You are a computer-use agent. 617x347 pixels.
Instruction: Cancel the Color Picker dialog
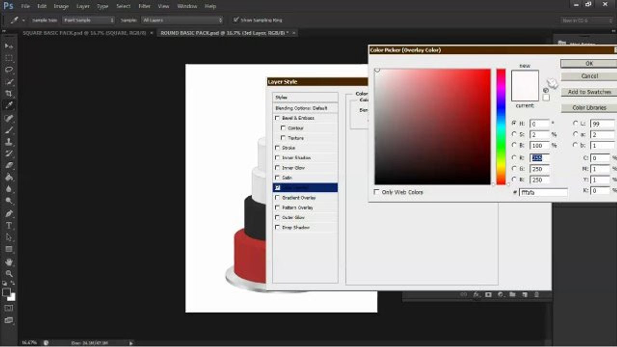(589, 76)
